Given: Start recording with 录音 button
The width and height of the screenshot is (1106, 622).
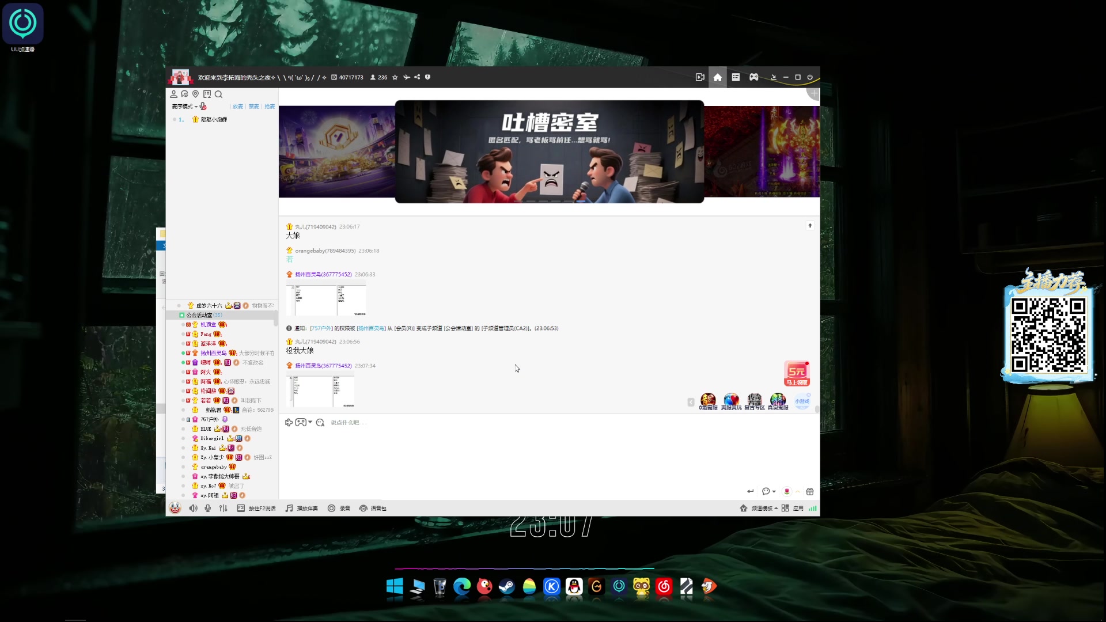Looking at the screenshot, I should click(x=339, y=509).
